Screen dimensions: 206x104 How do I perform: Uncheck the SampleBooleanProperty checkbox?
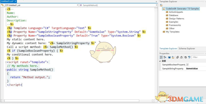coord(187,65)
